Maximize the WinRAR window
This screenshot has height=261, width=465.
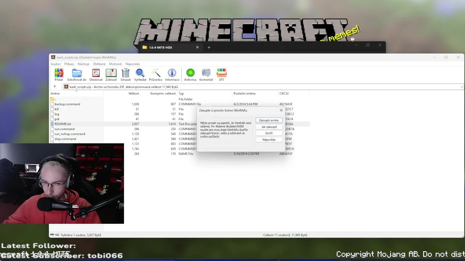(446, 57)
